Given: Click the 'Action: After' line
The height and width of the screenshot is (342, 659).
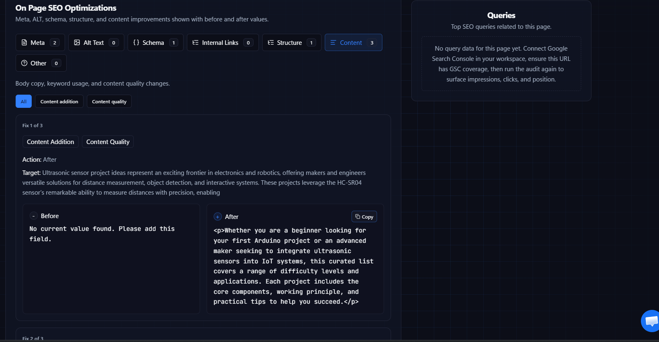Looking at the screenshot, I should 40,160.
